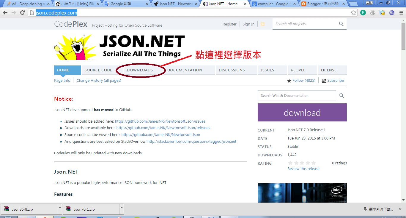Click the CodePlex site logo
406x218 pixels.
(71, 24)
